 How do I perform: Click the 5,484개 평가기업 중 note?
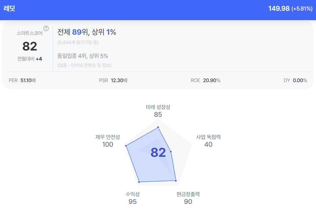pyautogui.click(x=78, y=42)
